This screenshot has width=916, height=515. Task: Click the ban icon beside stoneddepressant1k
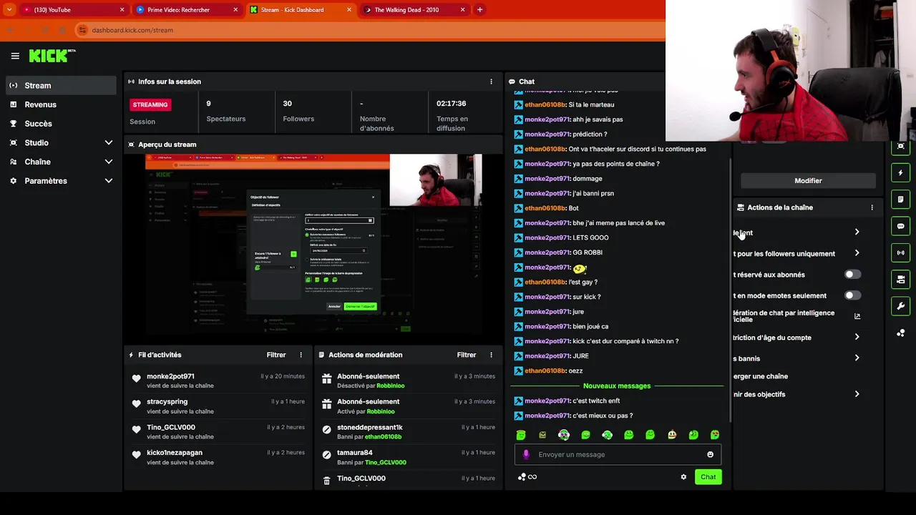(x=327, y=429)
